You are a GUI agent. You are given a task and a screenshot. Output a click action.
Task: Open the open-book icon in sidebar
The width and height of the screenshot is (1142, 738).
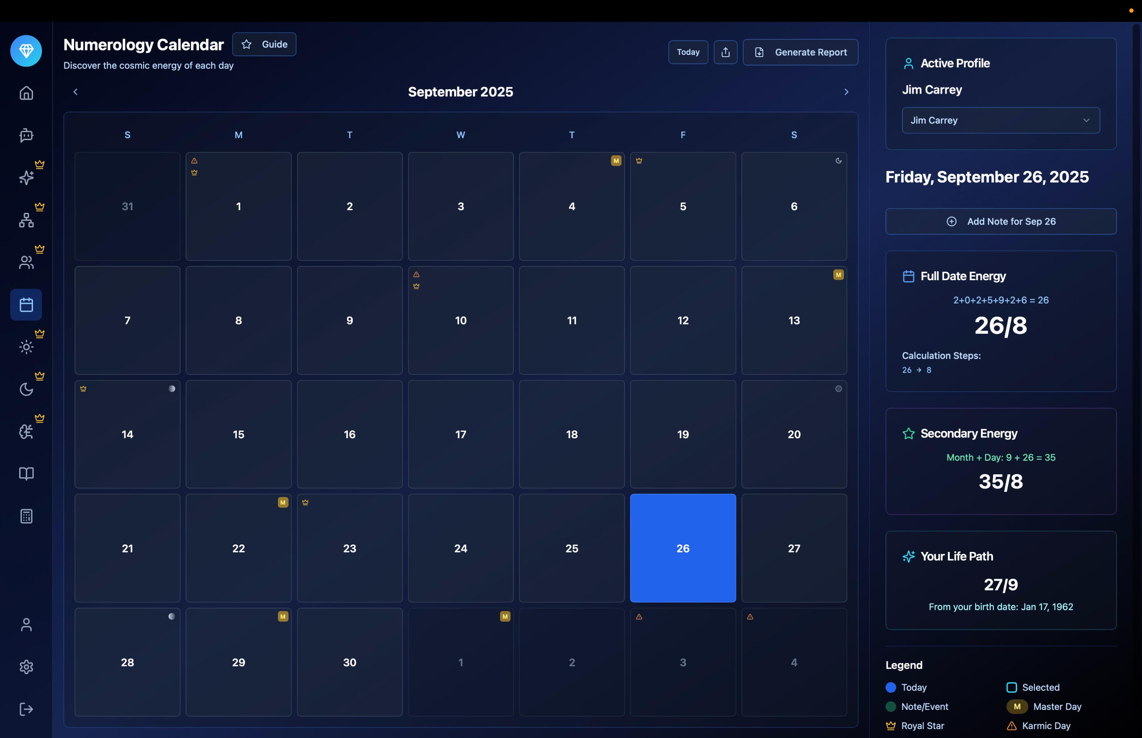(x=26, y=473)
